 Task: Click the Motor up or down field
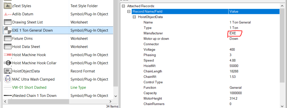156,39
